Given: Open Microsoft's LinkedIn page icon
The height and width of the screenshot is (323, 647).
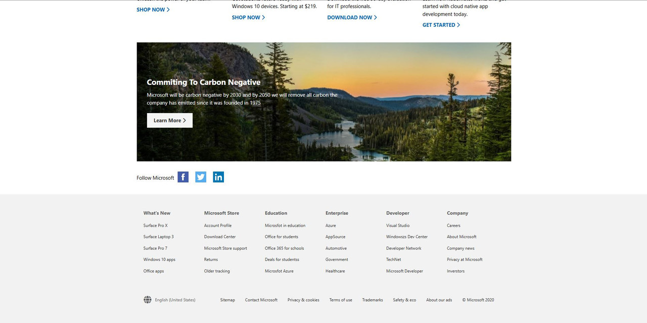Looking at the screenshot, I should pos(218,177).
